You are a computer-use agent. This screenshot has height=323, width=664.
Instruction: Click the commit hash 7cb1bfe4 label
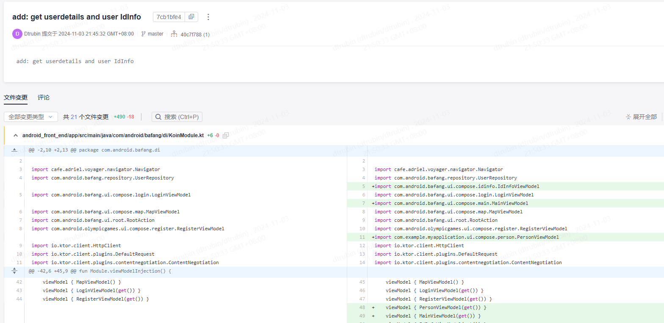coord(169,17)
